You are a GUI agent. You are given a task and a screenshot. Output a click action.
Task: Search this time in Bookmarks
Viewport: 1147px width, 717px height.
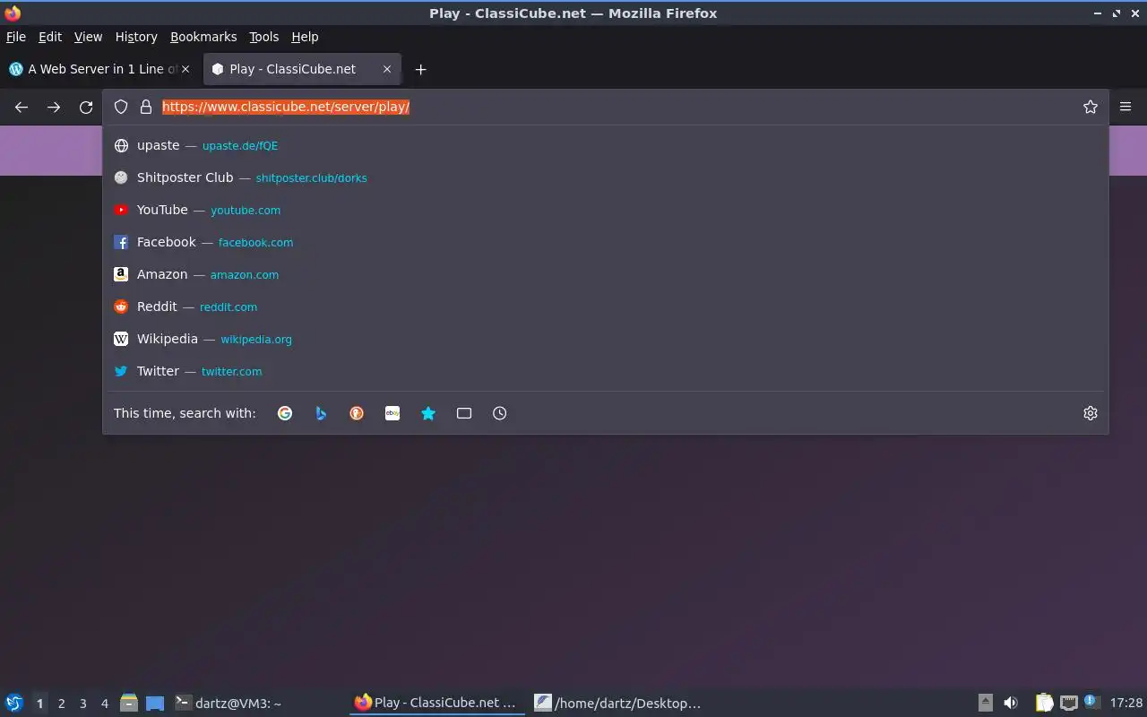pyautogui.click(x=428, y=413)
